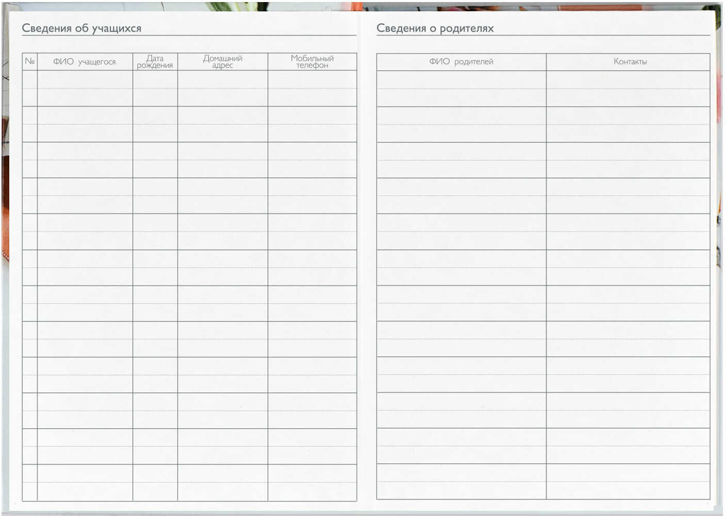Click last row cell under 'Мобильный телефон'
The height and width of the screenshot is (516, 726).
coord(312,482)
